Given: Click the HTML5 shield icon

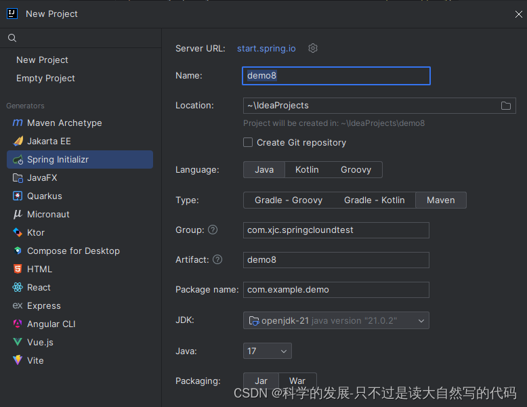Looking at the screenshot, I should click(18, 269).
